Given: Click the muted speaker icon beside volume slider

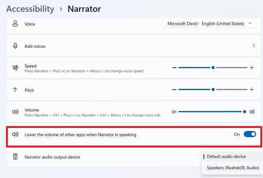Looking at the screenshot, I should 174,112.
